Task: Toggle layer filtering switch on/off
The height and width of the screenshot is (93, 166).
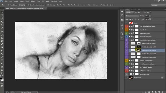Action: [151, 12]
